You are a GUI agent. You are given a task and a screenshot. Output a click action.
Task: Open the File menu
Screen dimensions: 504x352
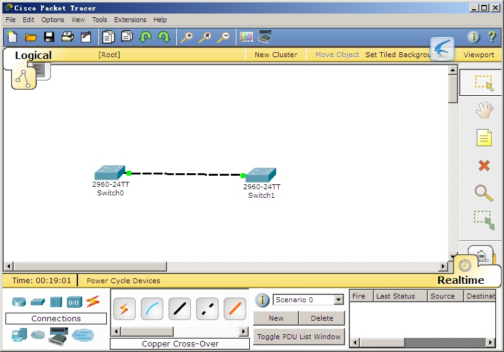click(10, 20)
